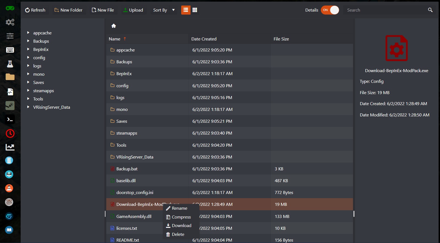The height and width of the screenshot is (243, 440).
Task: Choose Rename from context menu
Action: [179, 208]
